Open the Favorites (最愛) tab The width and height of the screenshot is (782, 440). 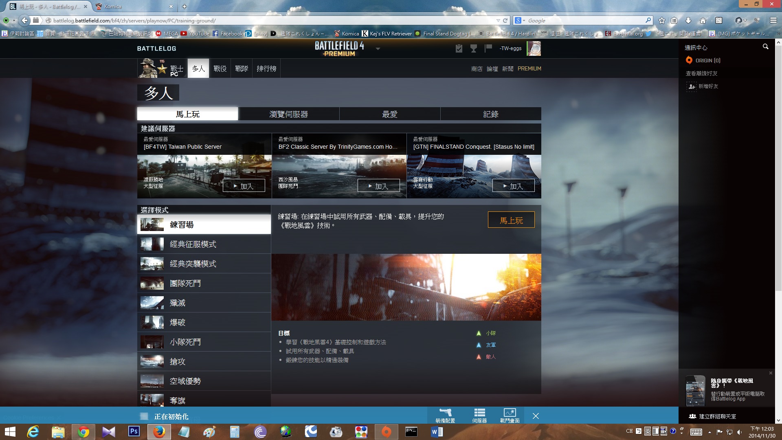tap(389, 114)
